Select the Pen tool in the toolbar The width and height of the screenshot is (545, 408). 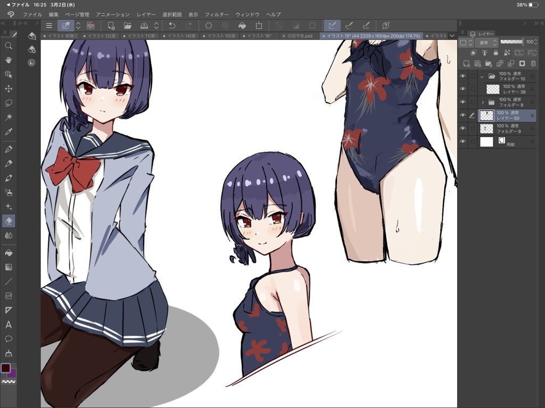pos(9,149)
